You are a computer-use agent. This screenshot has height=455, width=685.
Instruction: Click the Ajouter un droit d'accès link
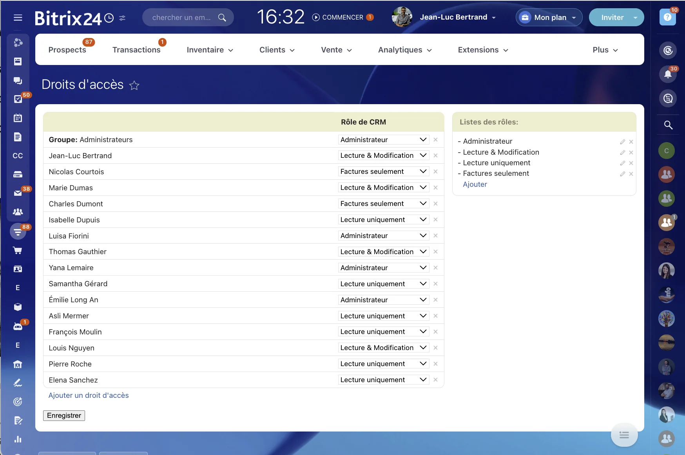88,395
